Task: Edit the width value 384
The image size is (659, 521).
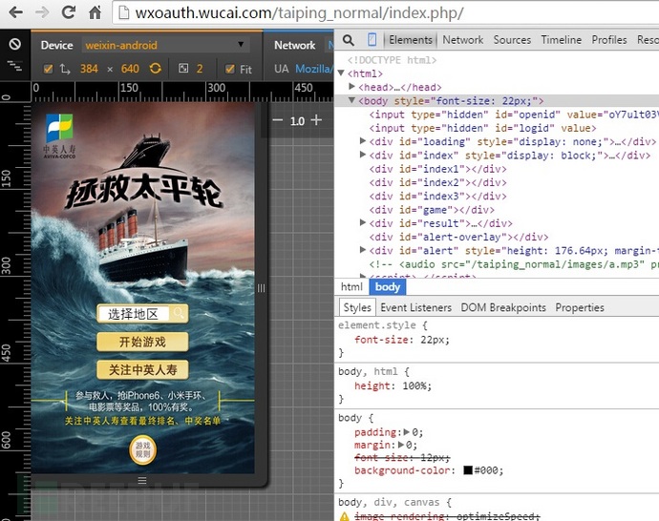Action: 89,69
